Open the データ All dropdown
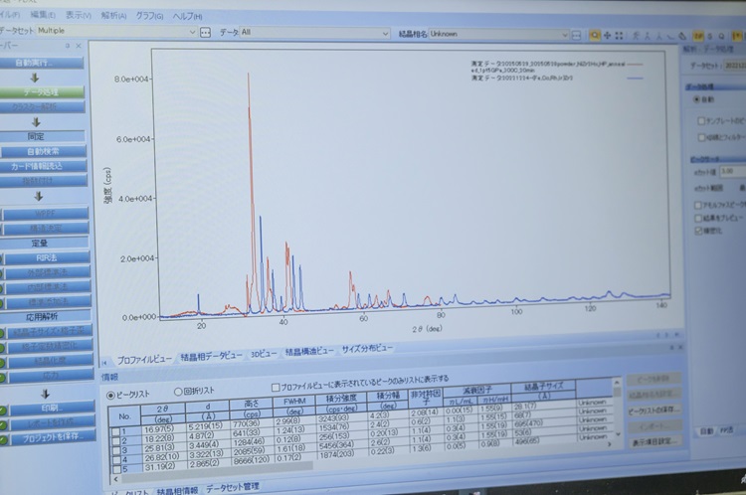This screenshot has width=746, height=495. coord(384,33)
